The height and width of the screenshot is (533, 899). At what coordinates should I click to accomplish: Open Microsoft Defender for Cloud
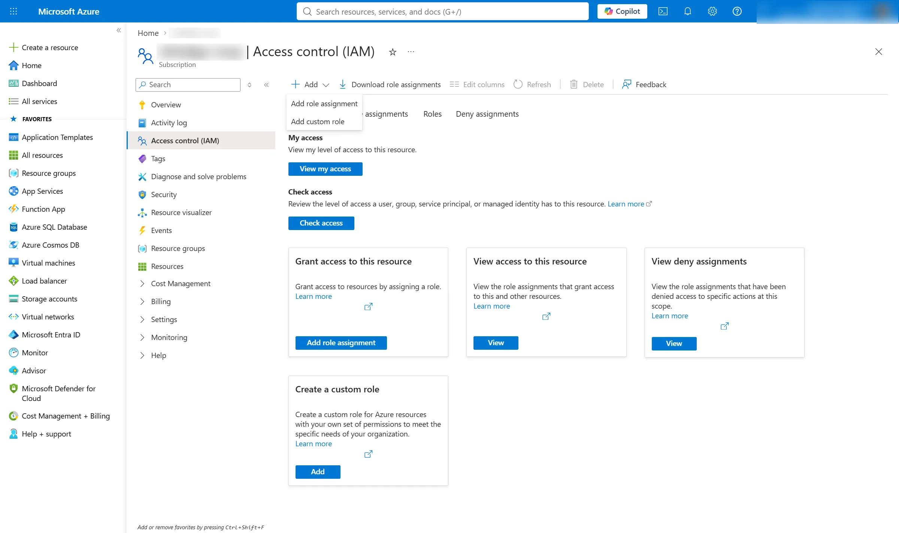[52, 393]
